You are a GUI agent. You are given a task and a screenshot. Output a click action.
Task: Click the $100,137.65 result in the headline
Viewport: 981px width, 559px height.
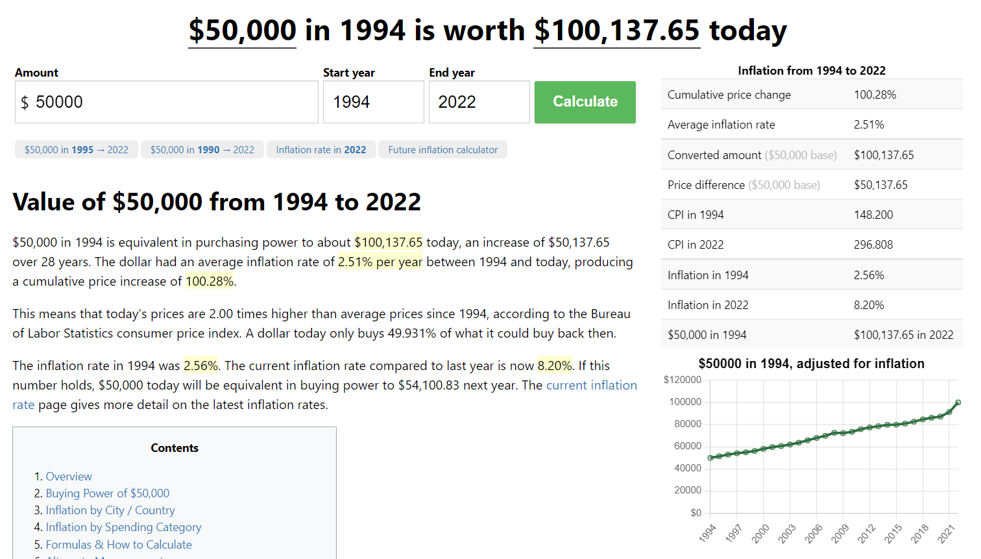pos(616,31)
